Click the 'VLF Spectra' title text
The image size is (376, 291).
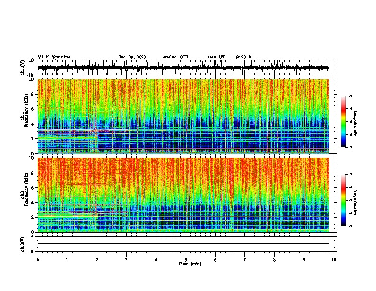pos(54,57)
